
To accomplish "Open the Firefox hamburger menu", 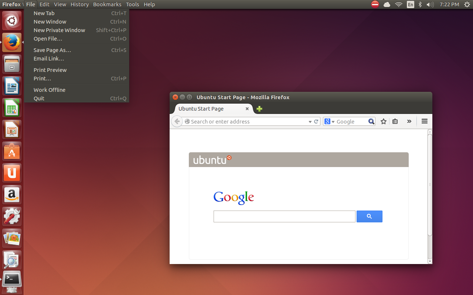I will pyautogui.click(x=425, y=121).
